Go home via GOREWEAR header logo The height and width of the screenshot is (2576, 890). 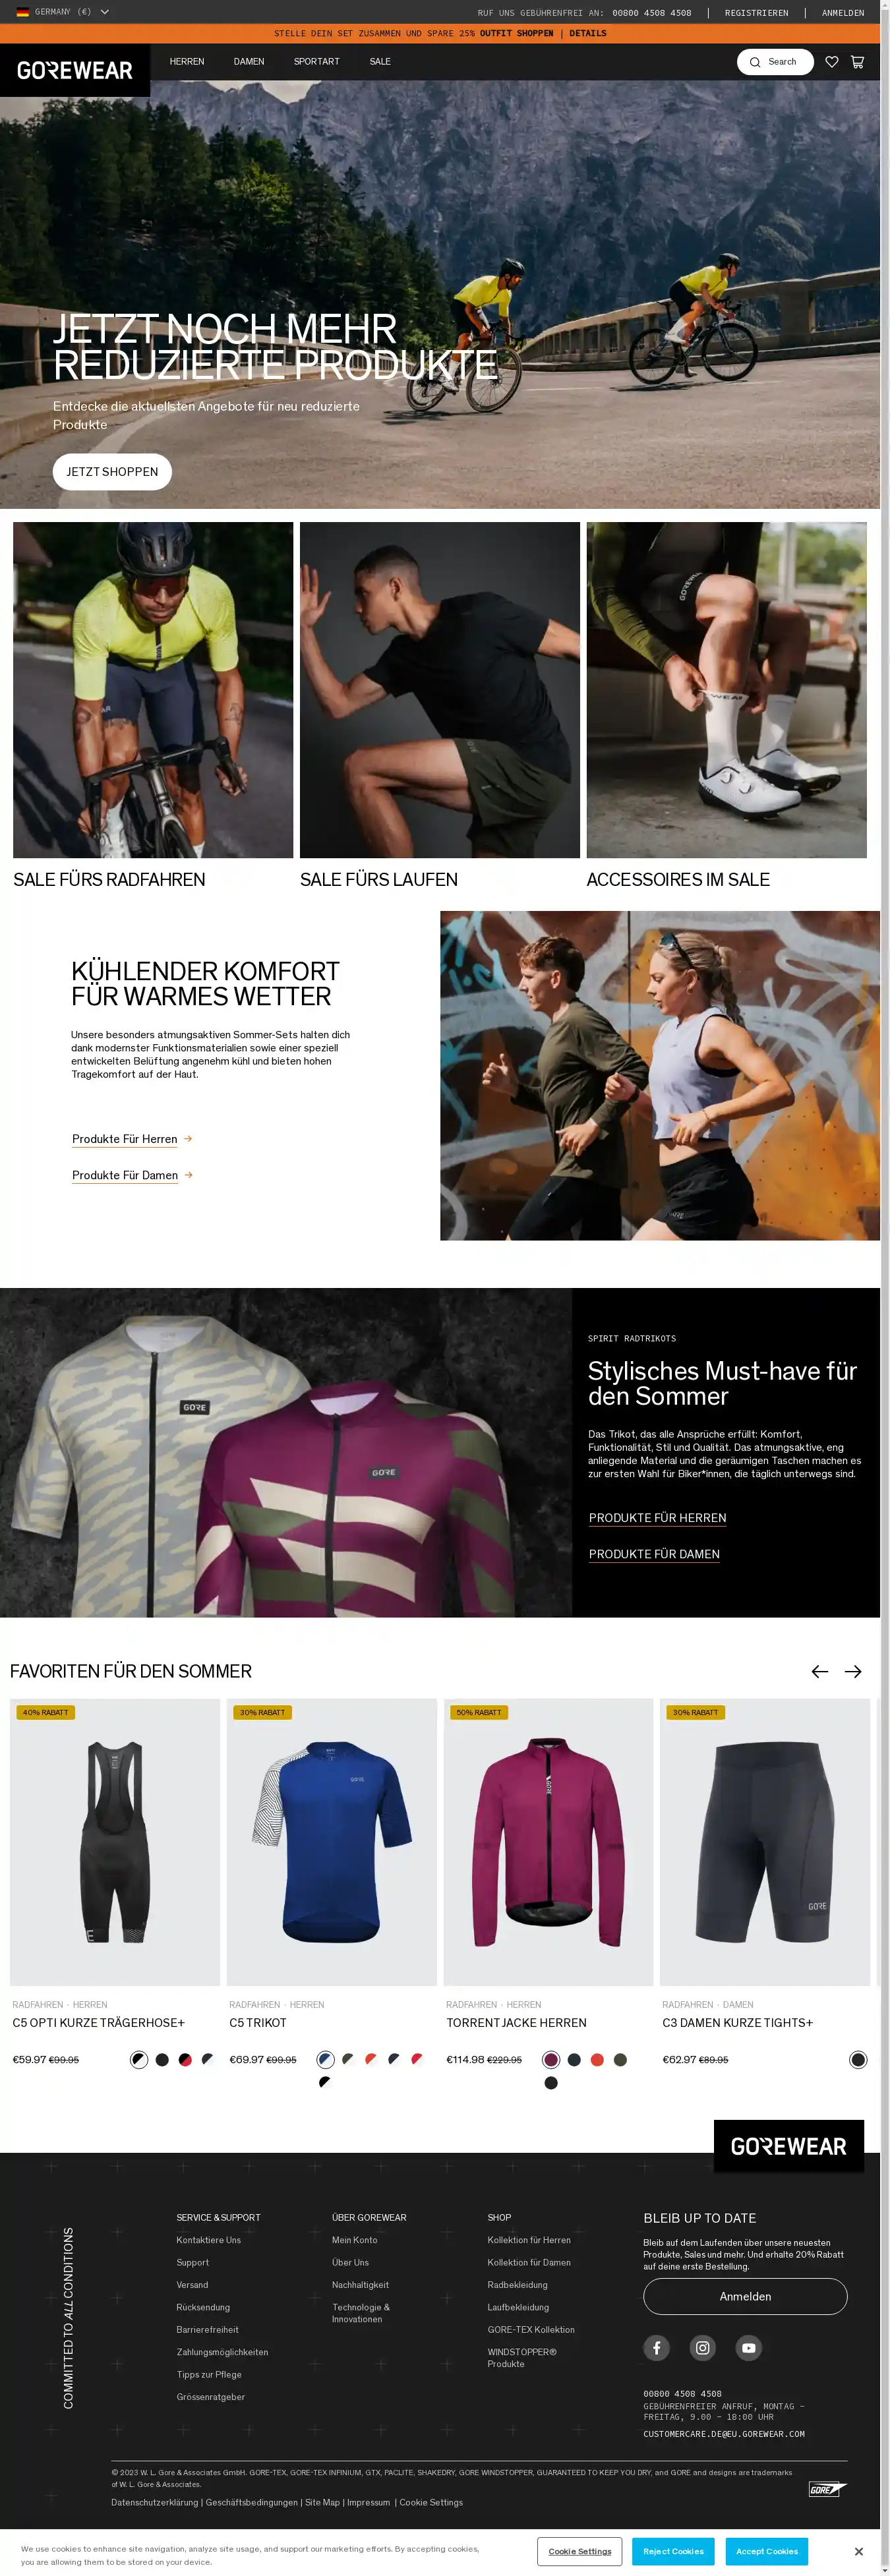tap(75, 70)
